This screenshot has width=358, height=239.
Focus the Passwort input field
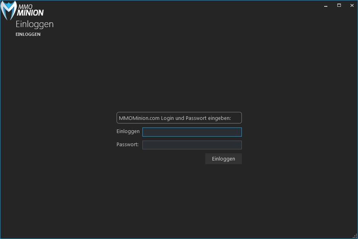tap(192, 145)
